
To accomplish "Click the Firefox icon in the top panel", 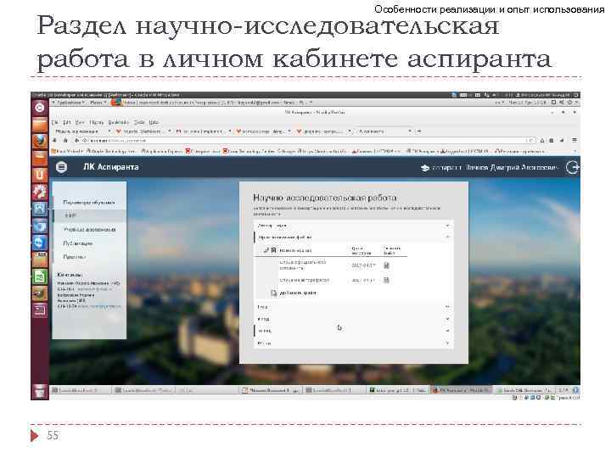I will point(115,103).
